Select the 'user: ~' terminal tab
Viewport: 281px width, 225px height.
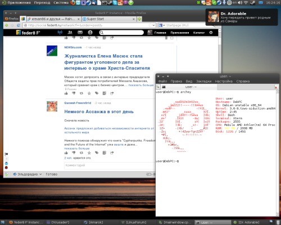pyautogui.click(x=189, y=87)
